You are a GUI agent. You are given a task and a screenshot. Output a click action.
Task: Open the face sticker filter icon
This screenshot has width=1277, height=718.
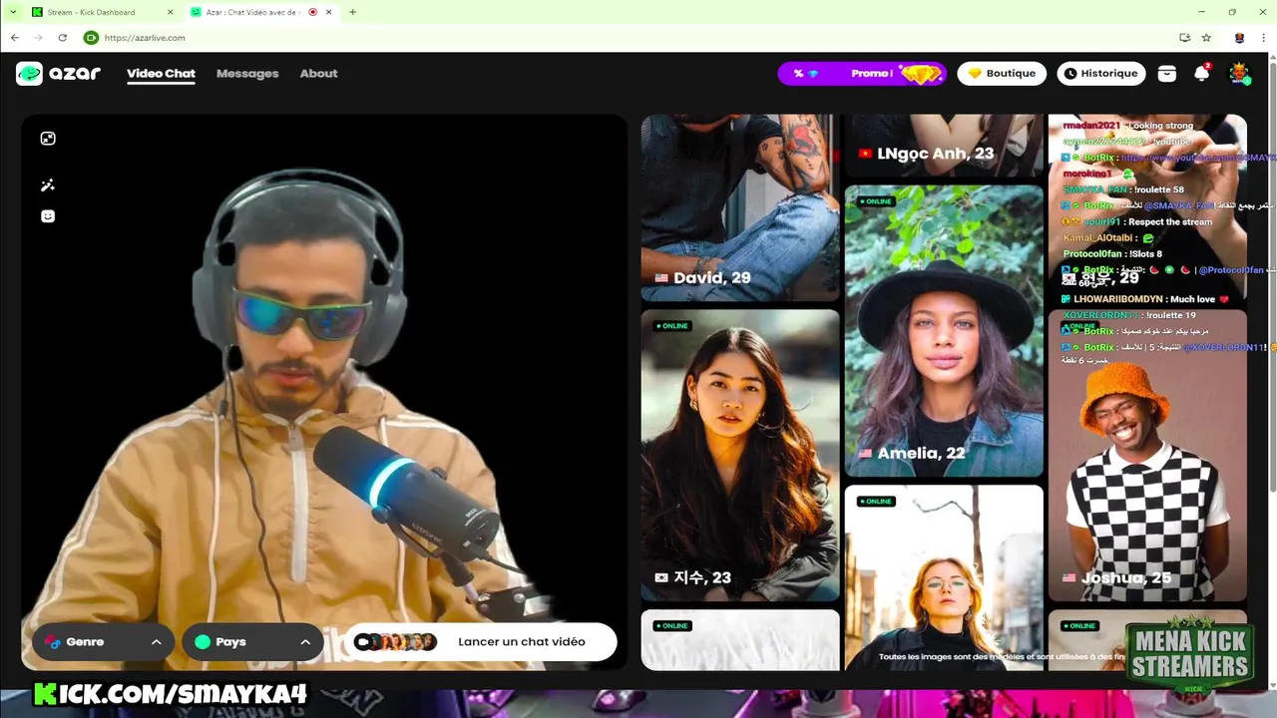pos(48,216)
